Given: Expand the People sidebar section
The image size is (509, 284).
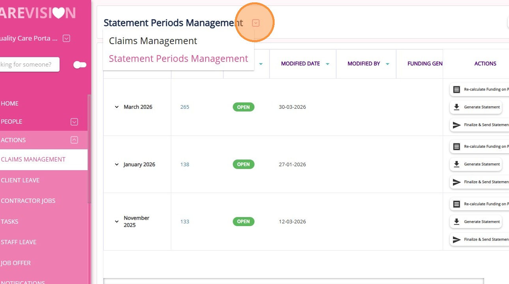Looking at the screenshot, I should (x=74, y=122).
